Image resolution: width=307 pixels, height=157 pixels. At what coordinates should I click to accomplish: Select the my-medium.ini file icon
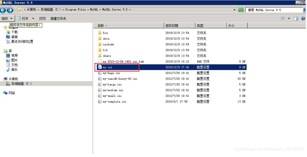[x=100, y=90]
